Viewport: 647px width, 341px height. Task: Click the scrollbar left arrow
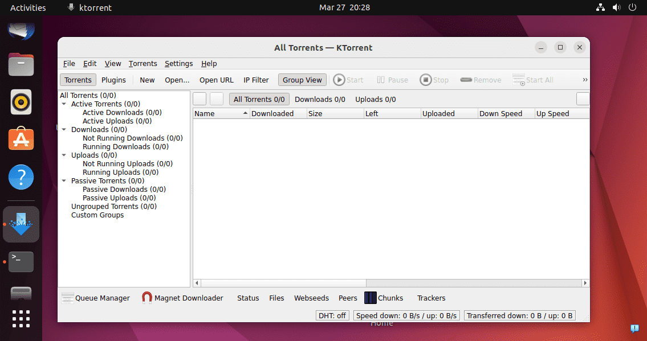pyautogui.click(x=197, y=283)
